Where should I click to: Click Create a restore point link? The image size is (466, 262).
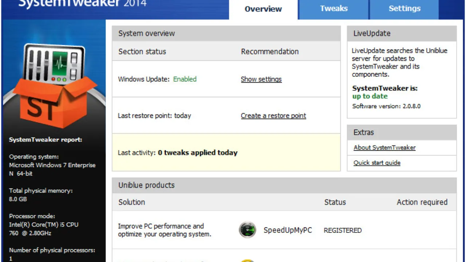pyautogui.click(x=273, y=116)
